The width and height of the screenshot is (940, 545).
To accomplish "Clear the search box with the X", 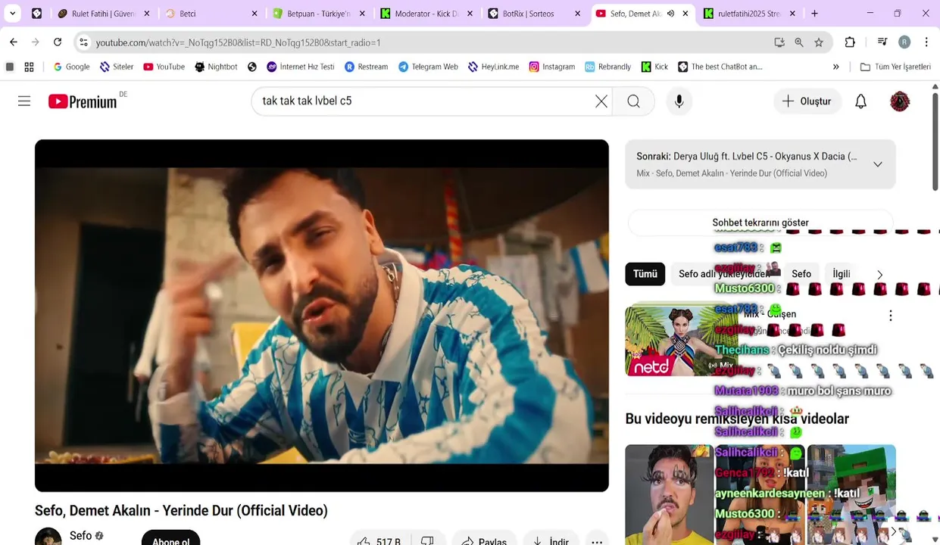I will (601, 101).
